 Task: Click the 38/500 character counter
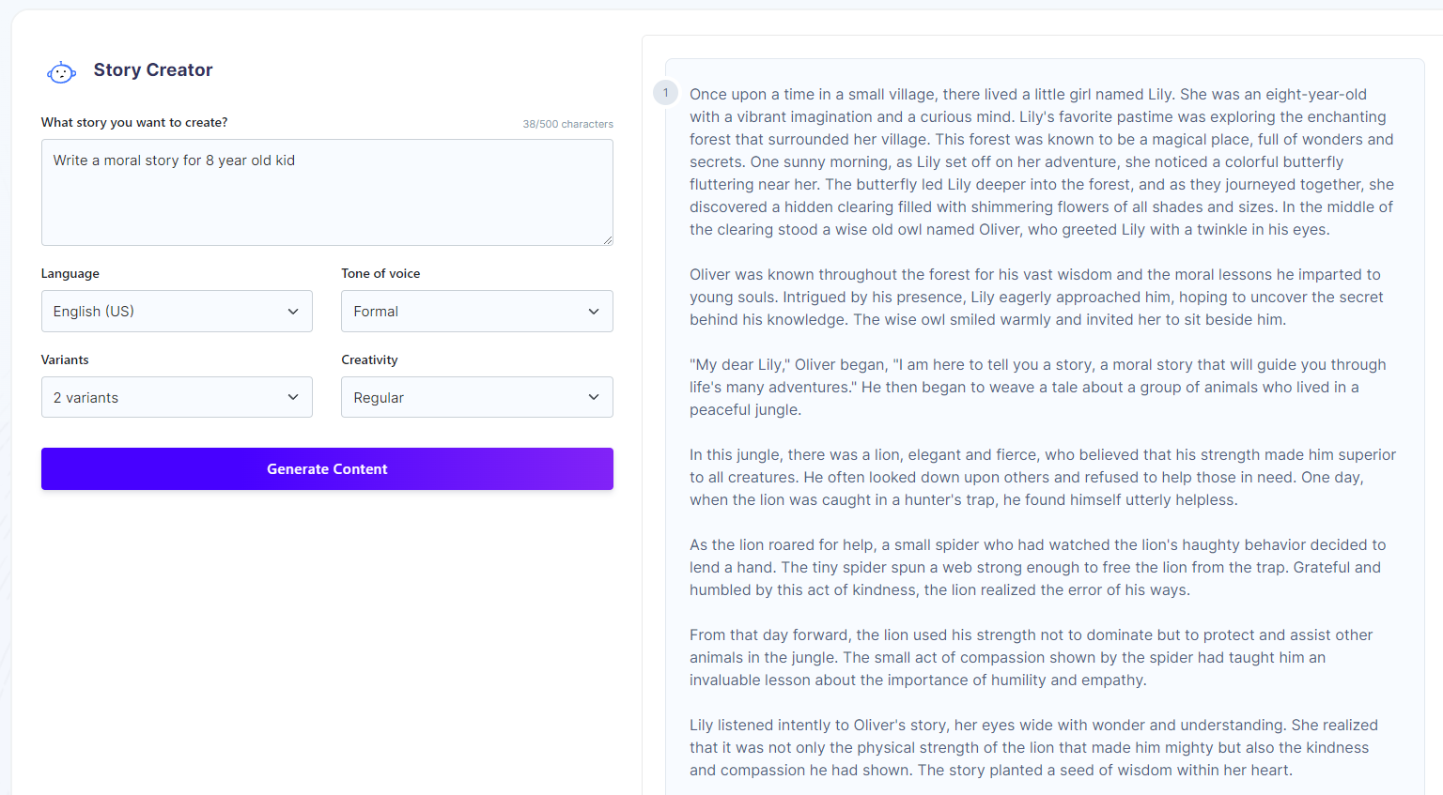point(567,123)
